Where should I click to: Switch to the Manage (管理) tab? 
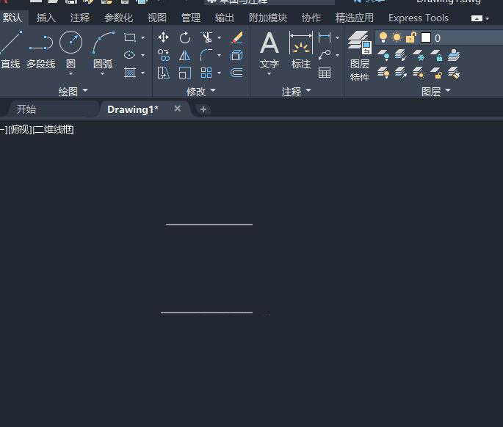point(190,18)
